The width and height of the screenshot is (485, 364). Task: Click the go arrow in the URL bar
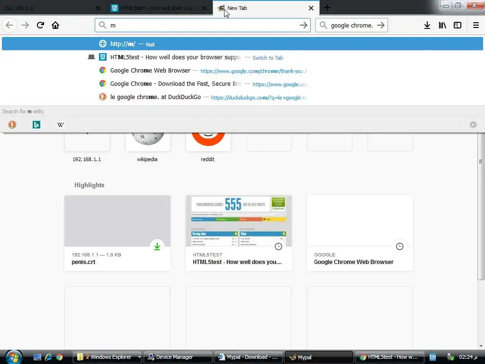click(x=304, y=25)
